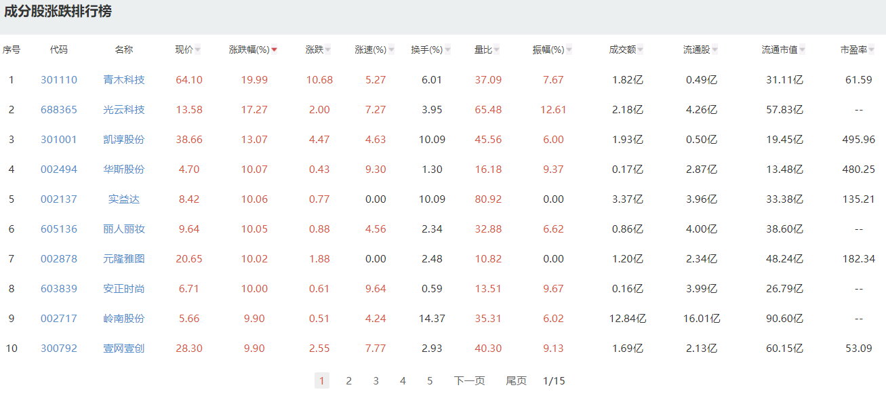Click price 64.10 for 青木科技
The image size is (886, 396).
tap(189, 80)
